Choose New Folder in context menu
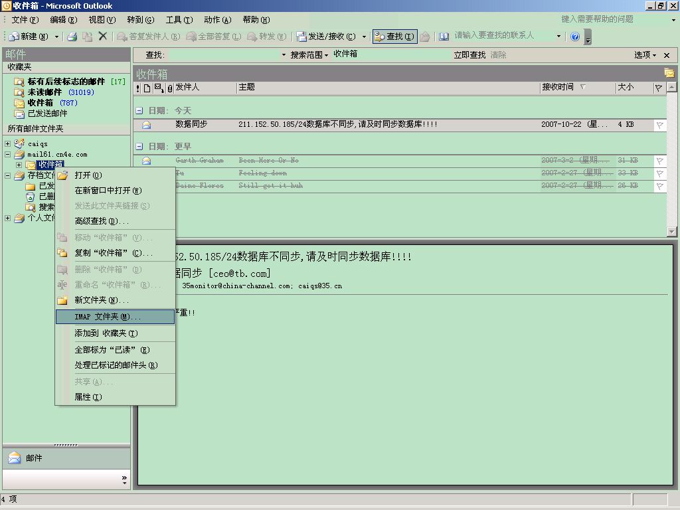This screenshot has height=510, width=680. pos(116,300)
